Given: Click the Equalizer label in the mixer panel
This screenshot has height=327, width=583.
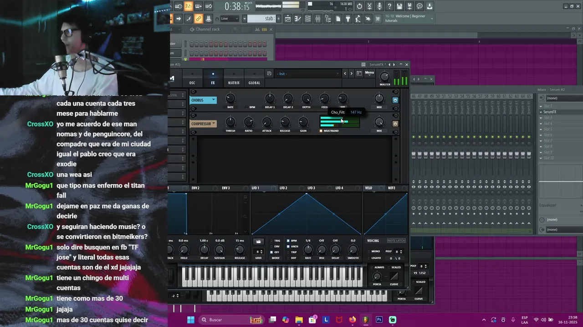Looking at the screenshot, I should 548,205.
